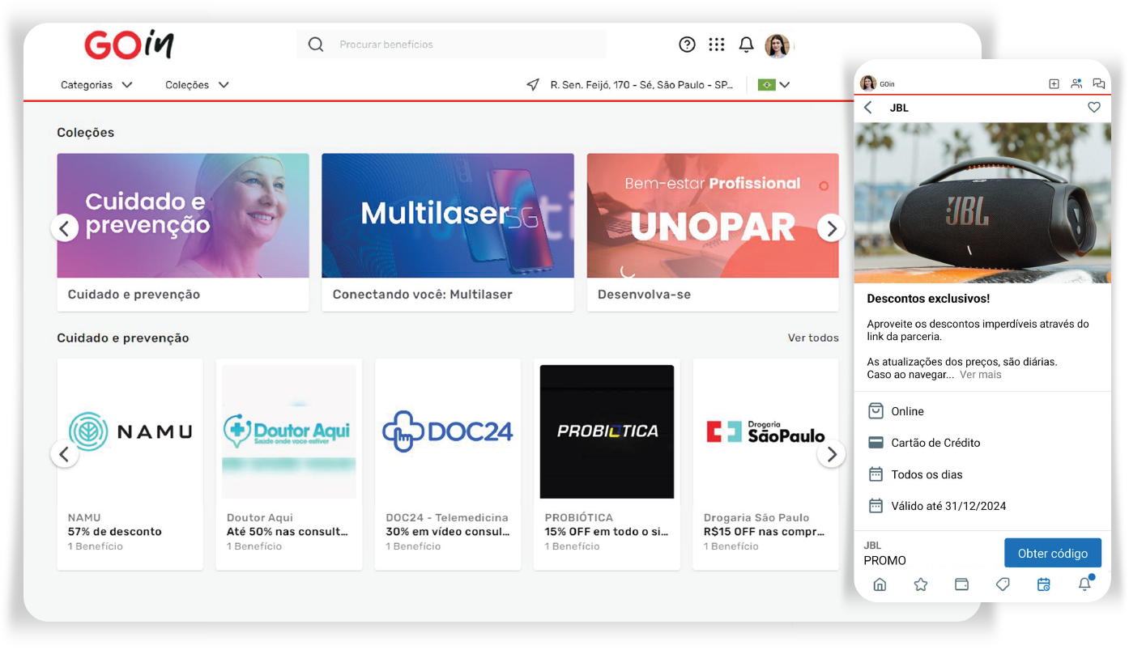Open the NAMU benefit card logo
The image size is (1129, 650).
coord(130,431)
